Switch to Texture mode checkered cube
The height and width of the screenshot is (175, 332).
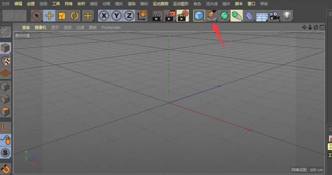tap(6, 61)
